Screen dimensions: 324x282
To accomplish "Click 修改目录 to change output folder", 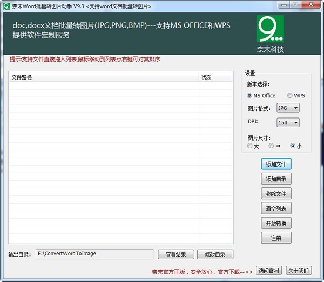I will (215, 254).
